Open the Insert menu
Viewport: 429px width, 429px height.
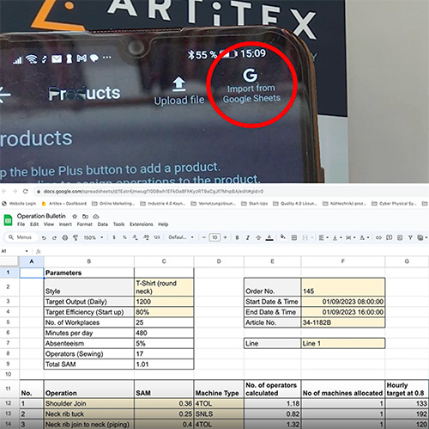click(65, 224)
